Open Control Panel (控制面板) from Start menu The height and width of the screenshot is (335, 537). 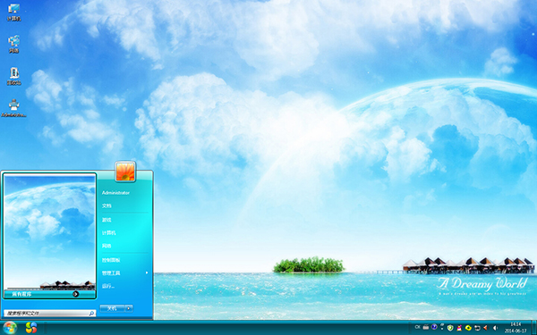tap(111, 260)
